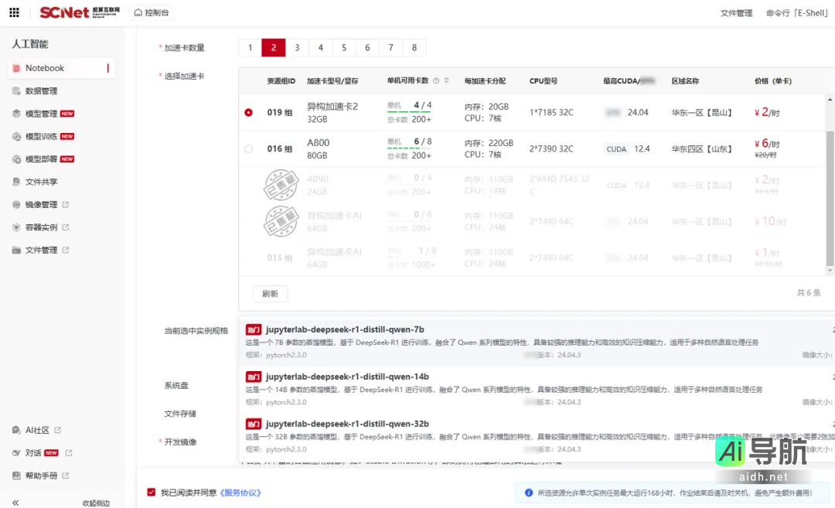Screen dimensions: 835x508
Task: Click the sidebar 文件管理 folder icon
Action: (x=16, y=250)
